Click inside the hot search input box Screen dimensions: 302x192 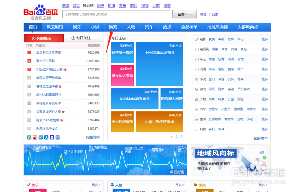tap(116, 14)
